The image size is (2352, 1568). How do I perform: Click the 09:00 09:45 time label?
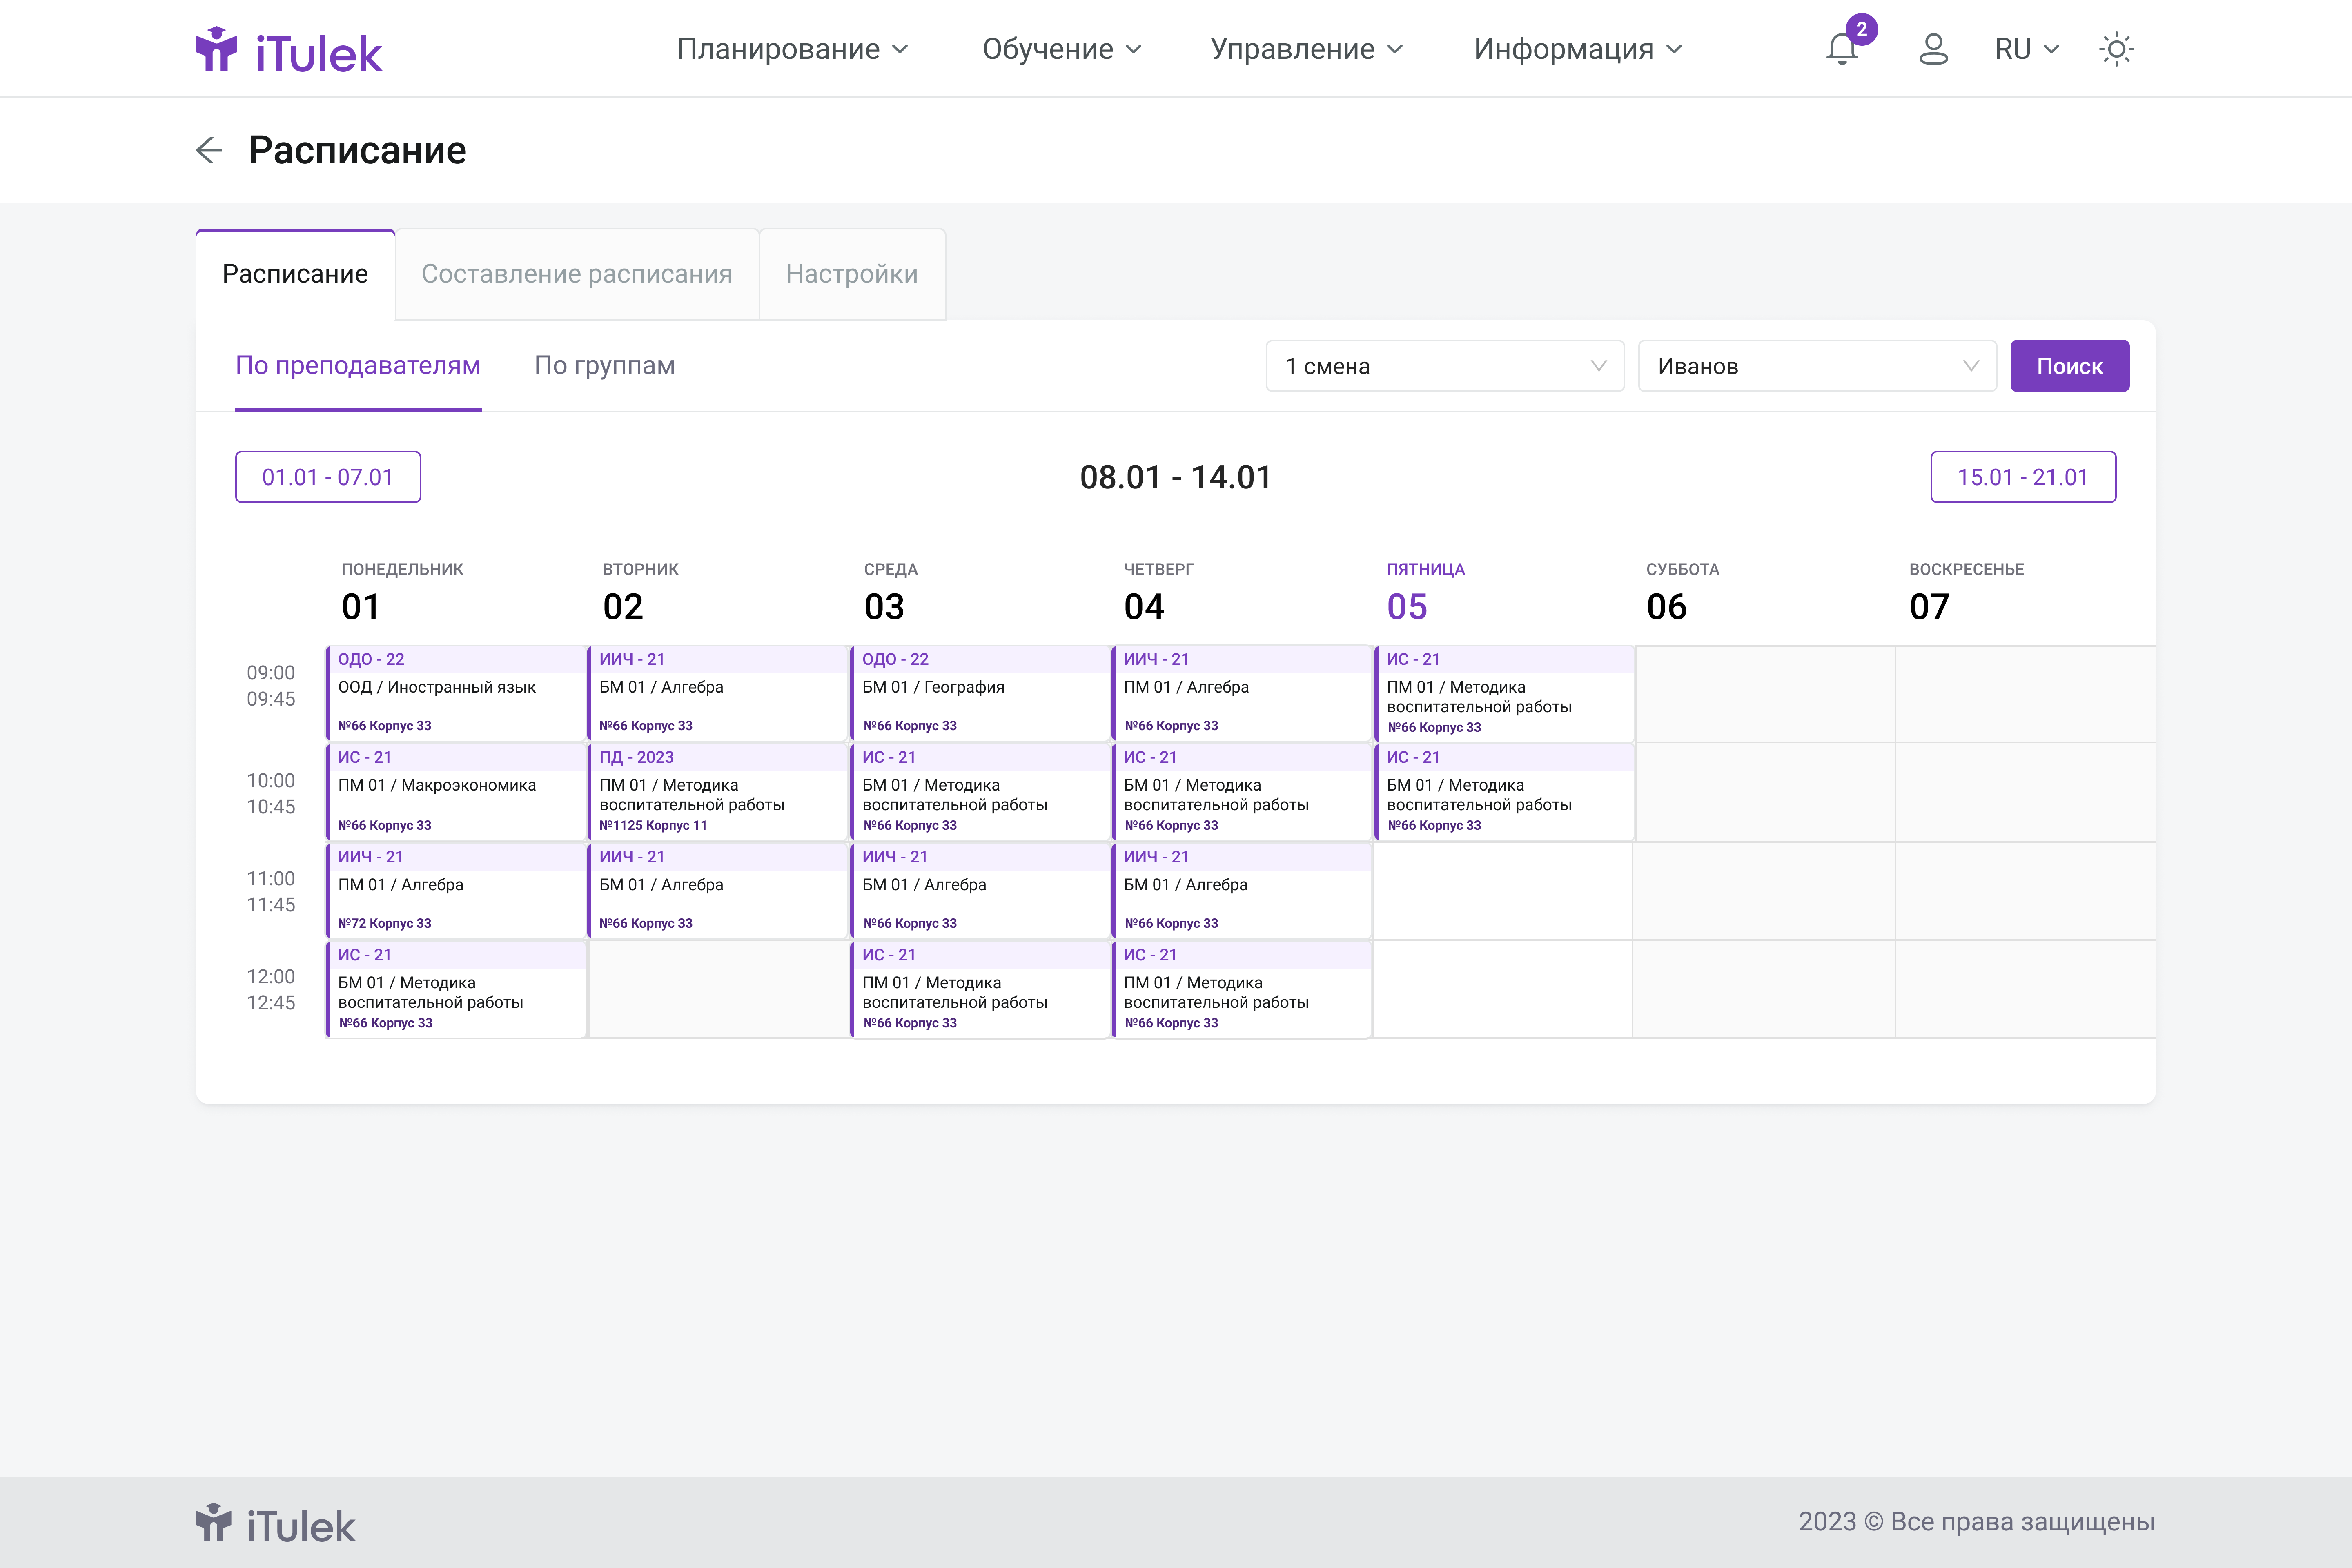[x=271, y=685]
